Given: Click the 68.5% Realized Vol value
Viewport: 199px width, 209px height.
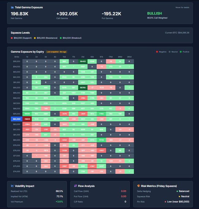Looking at the screenshot, I should pos(59,191).
